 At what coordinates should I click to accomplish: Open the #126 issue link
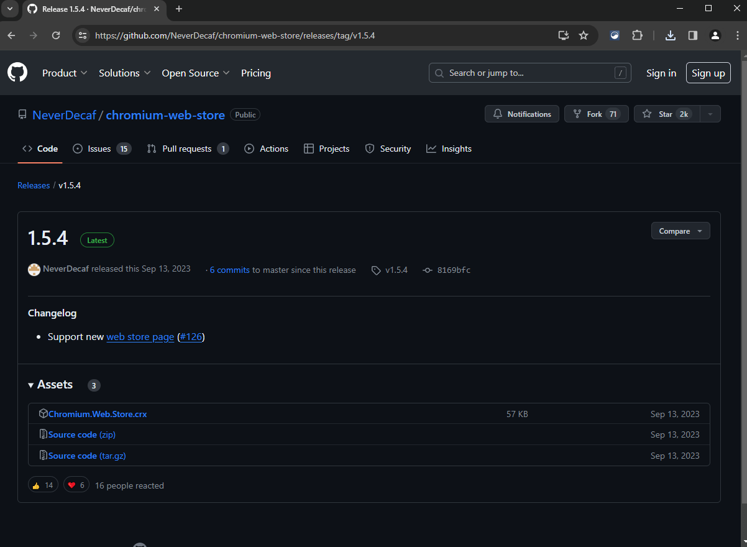tap(191, 337)
